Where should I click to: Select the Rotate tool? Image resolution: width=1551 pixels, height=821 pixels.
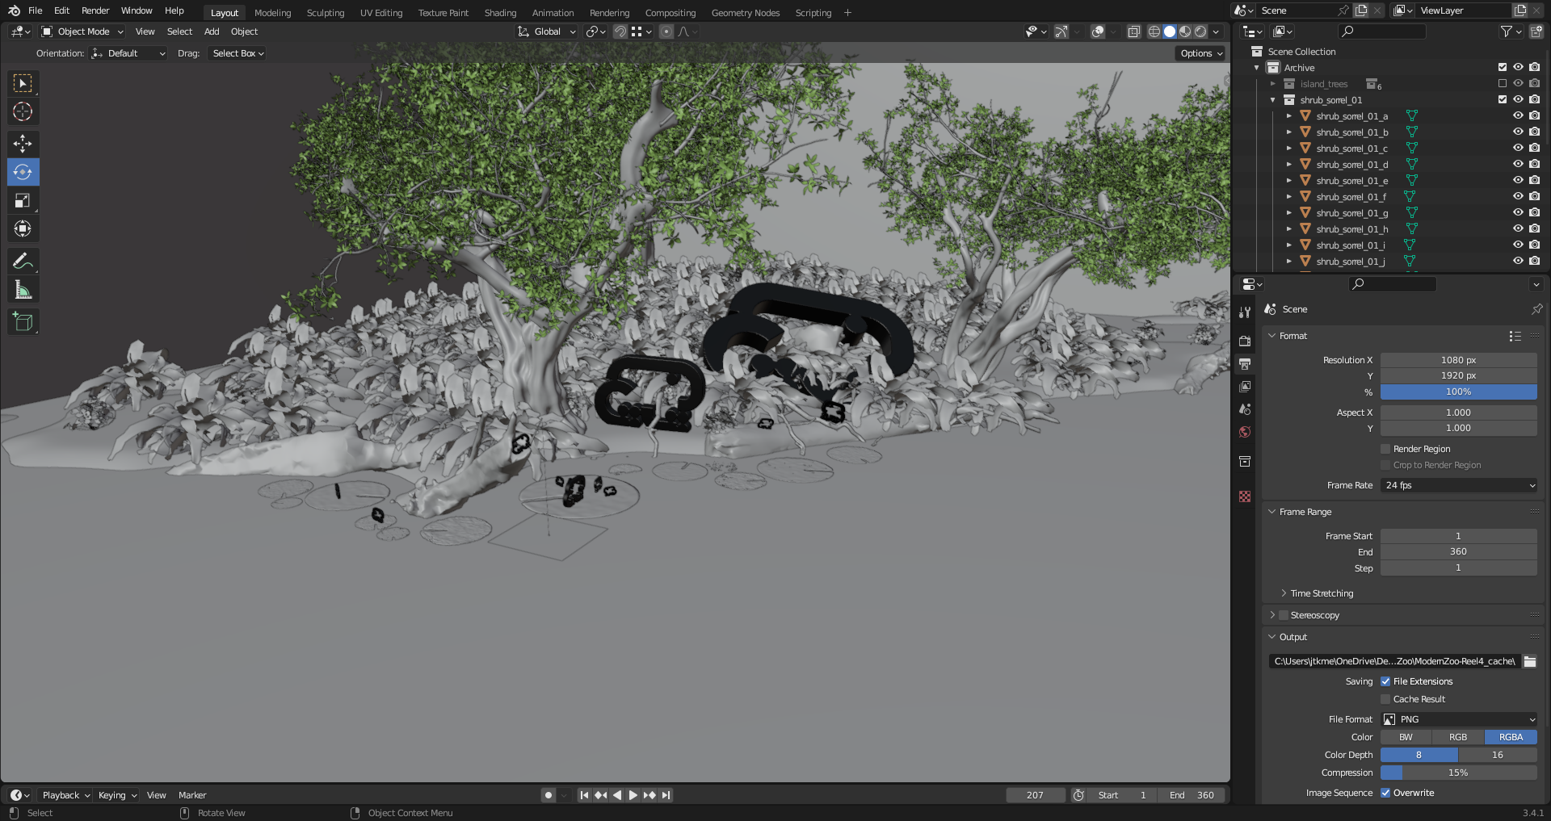pyautogui.click(x=23, y=172)
